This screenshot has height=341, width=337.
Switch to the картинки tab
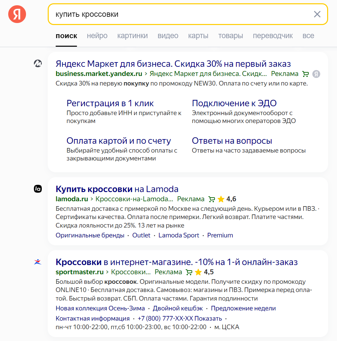(132, 36)
